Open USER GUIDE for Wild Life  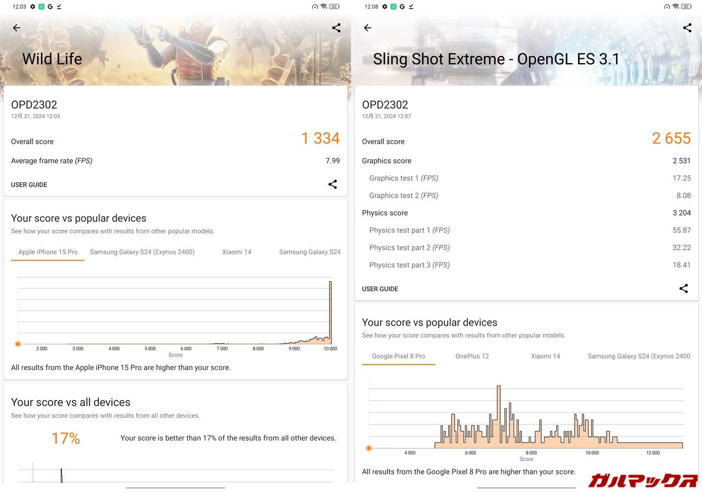click(x=29, y=185)
